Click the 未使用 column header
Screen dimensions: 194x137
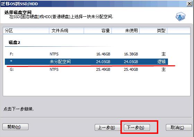pyautogui.click(x=125, y=31)
